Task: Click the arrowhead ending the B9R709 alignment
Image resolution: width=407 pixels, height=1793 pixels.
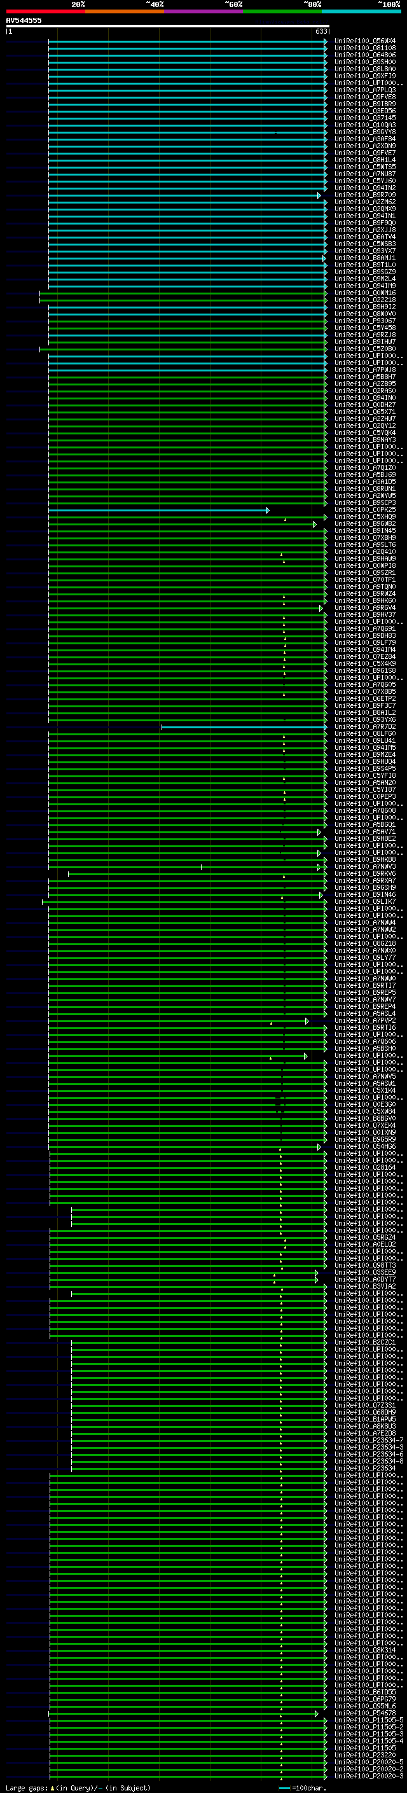Action: pos(319,196)
